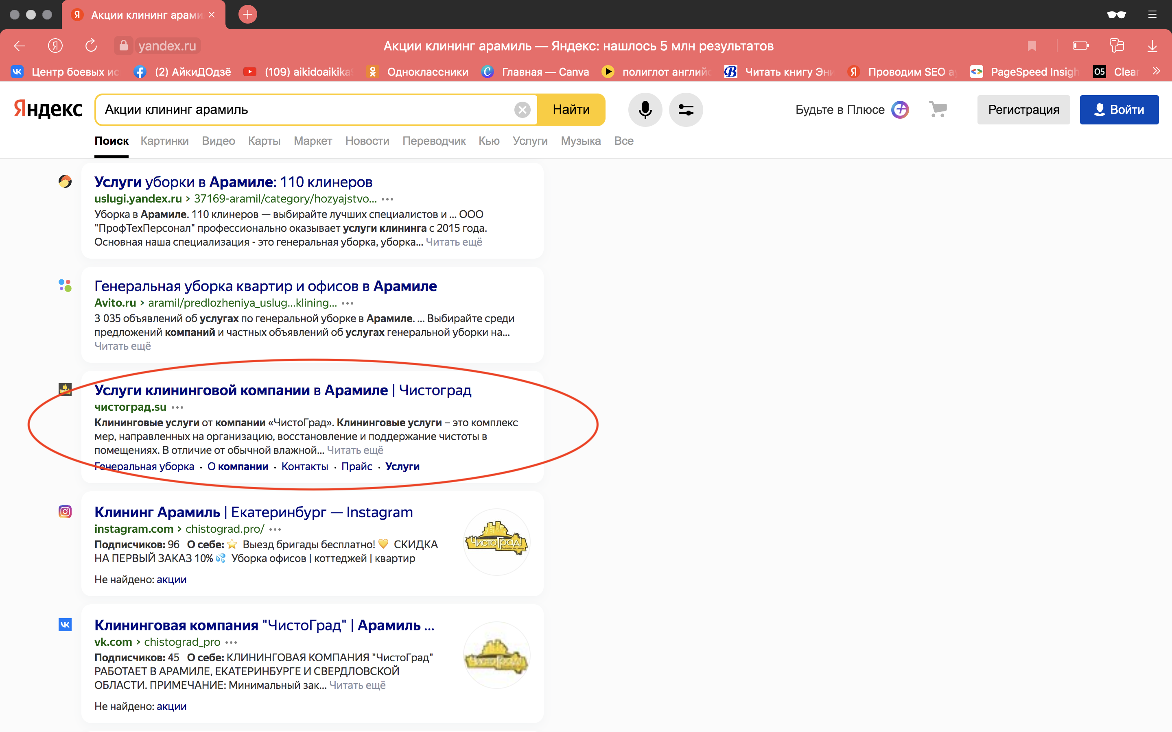The height and width of the screenshot is (732, 1172).
Task: Open the downloads arrow icon
Action: (x=1152, y=46)
